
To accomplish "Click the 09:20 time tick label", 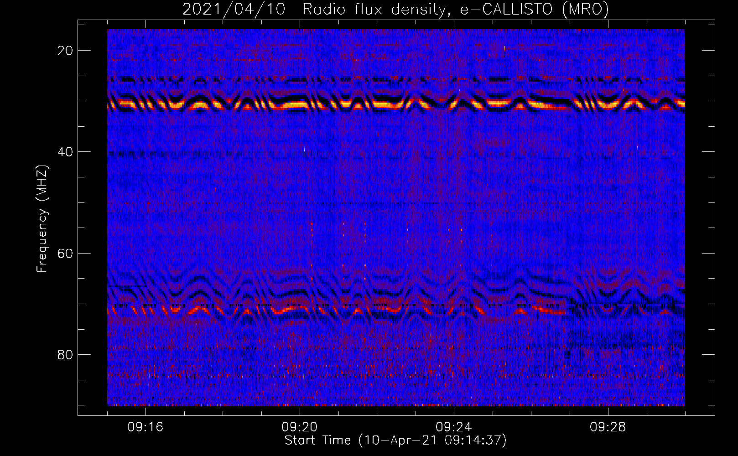I will (300, 427).
